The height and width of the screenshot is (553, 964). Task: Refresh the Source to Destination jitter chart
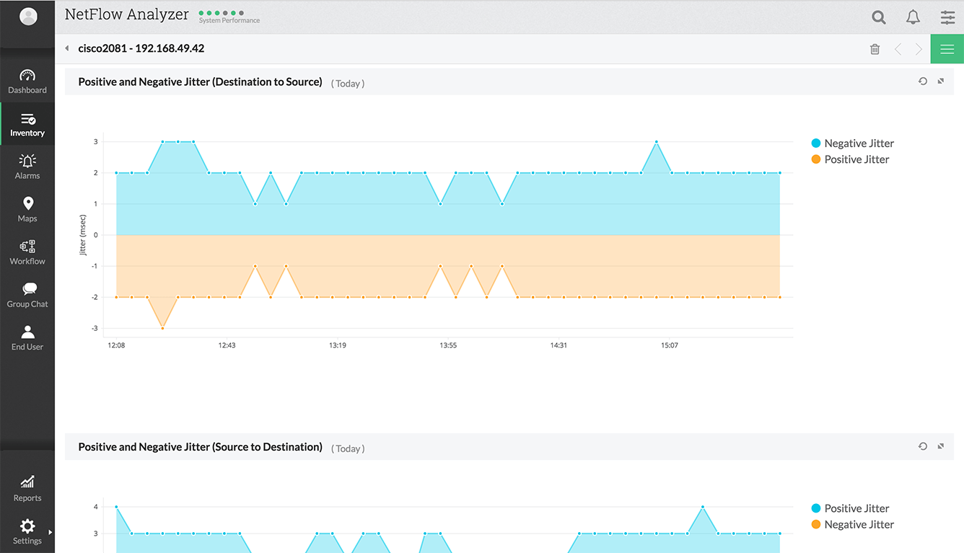coord(922,446)
